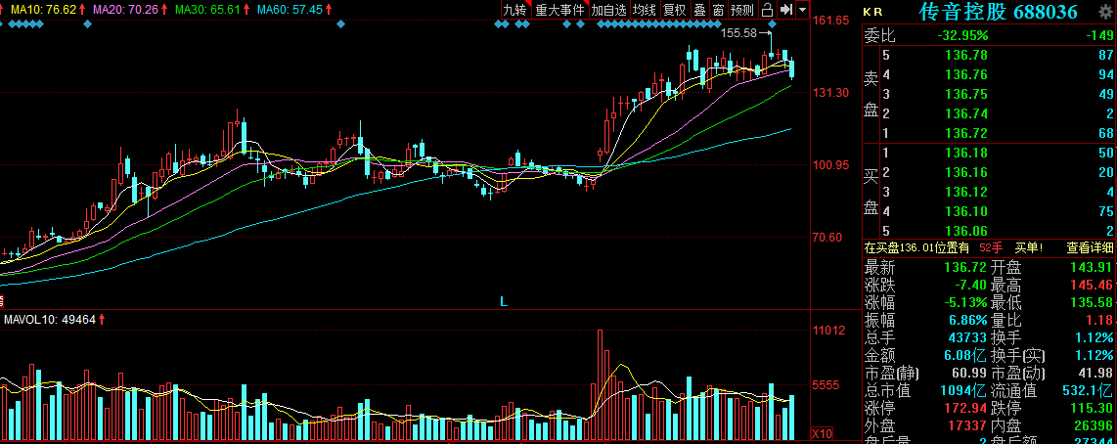
Task: Click the arrow-to-bar icon beside the lock
Action: (785, 10)
